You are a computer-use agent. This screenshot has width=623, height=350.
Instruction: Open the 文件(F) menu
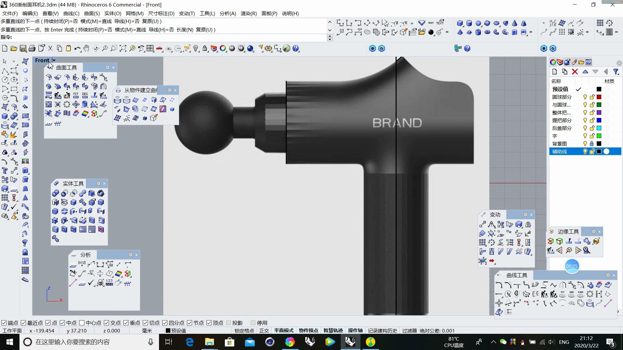(x=10, y=13)
